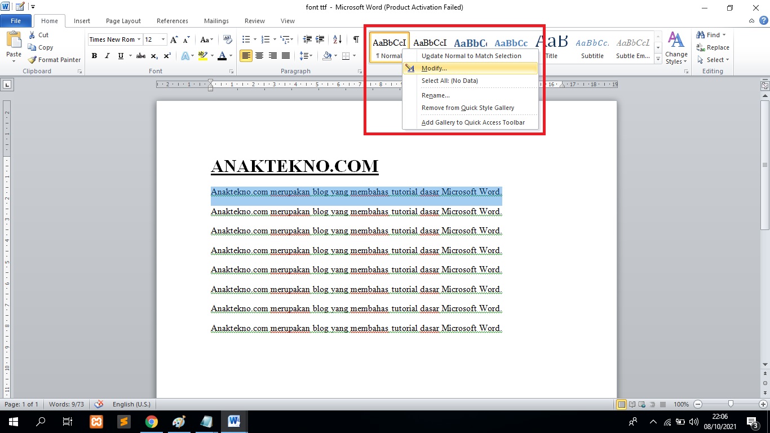Apply superscript formatting
Image resolution: width=770 pixels, height=433 pixels.
coord(167,56)
